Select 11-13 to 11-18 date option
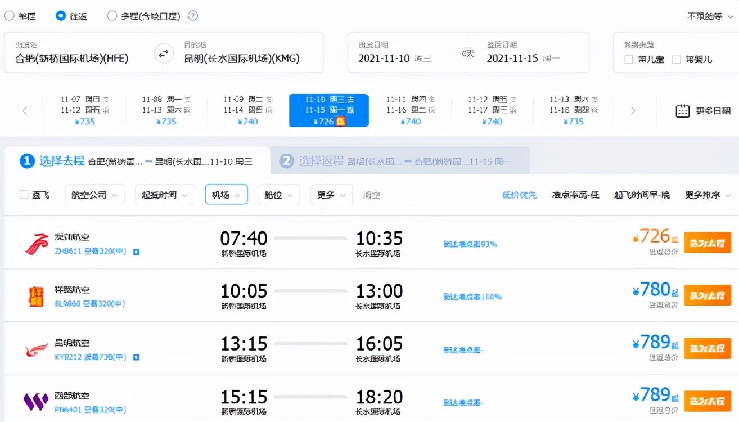 (574, 110)
